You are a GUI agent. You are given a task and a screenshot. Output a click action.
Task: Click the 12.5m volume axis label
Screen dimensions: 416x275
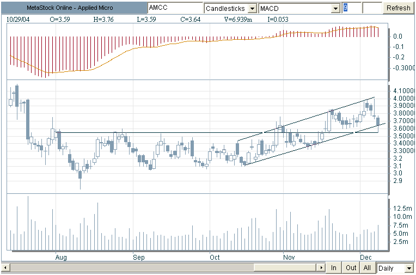pyautogui.click(x=402, y=209)
